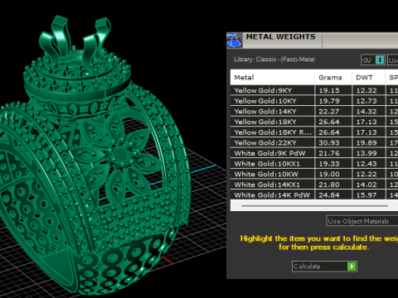Click the 30.93 grams value
The width and height of the screenshot is (398, 298).
(329, 143)
